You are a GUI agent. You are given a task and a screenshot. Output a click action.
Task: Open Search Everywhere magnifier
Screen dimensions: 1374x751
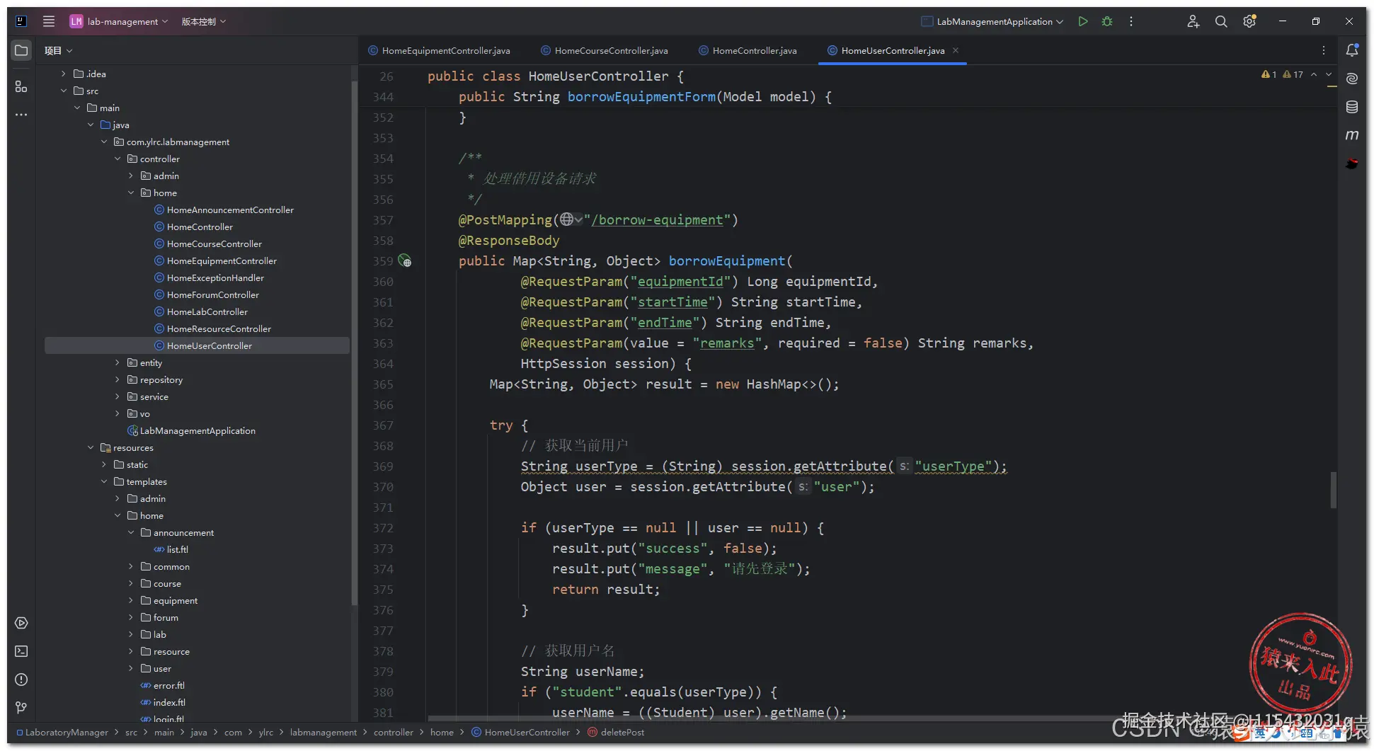pyautogui.click(x=1221, y=21)
